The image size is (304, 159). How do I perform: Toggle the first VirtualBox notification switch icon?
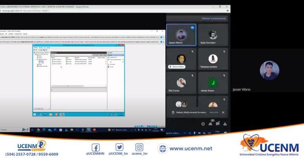click(x=162, y=36)
